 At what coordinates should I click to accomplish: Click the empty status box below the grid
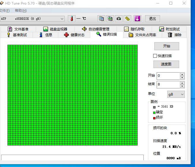[72, 157]
